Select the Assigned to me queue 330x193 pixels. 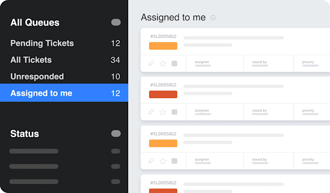64,93
